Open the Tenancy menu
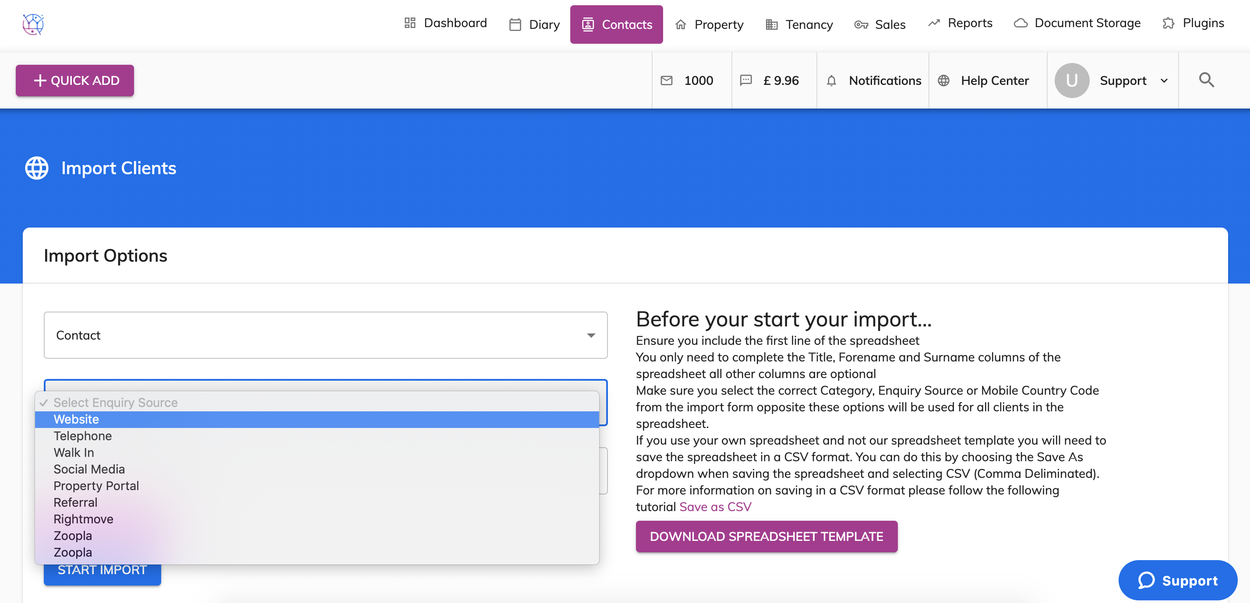Screen dimensions: 1250x603 (799, 25)
